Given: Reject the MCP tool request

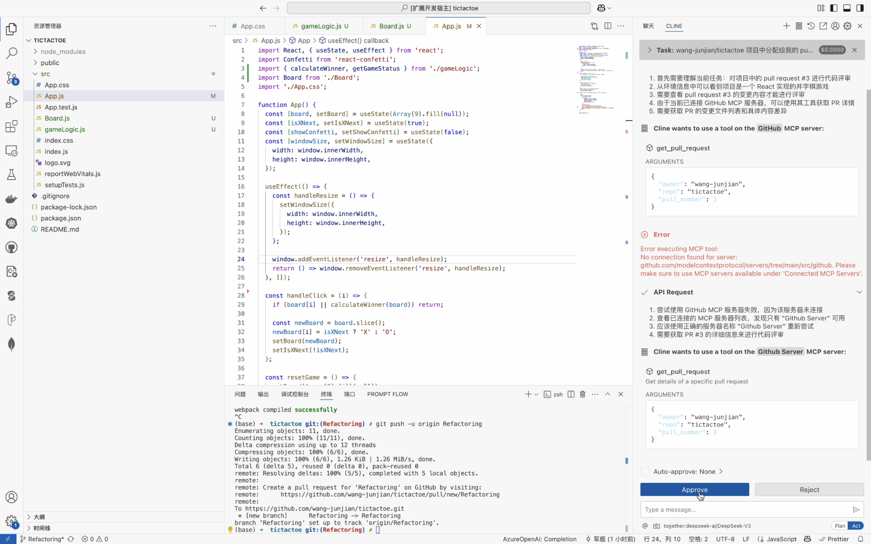Looking at the screenshot, I should pos(809,490).
